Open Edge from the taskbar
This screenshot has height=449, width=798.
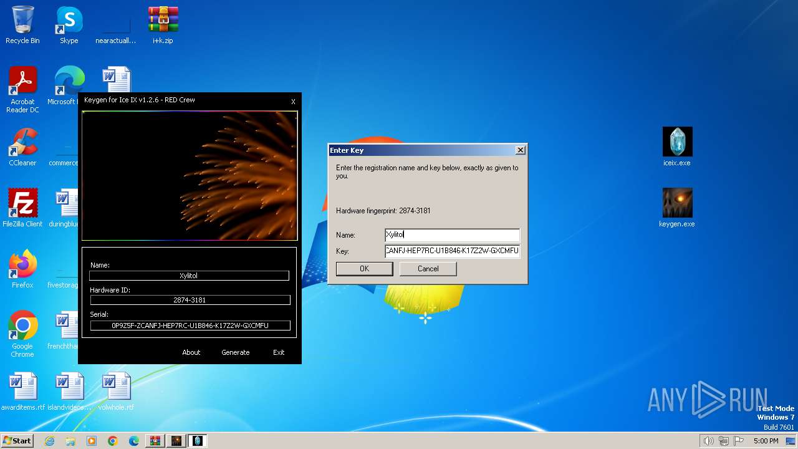coord(134,441)
